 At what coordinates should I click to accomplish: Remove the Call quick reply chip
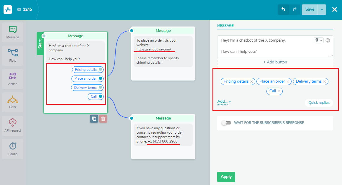pos(279,91)
